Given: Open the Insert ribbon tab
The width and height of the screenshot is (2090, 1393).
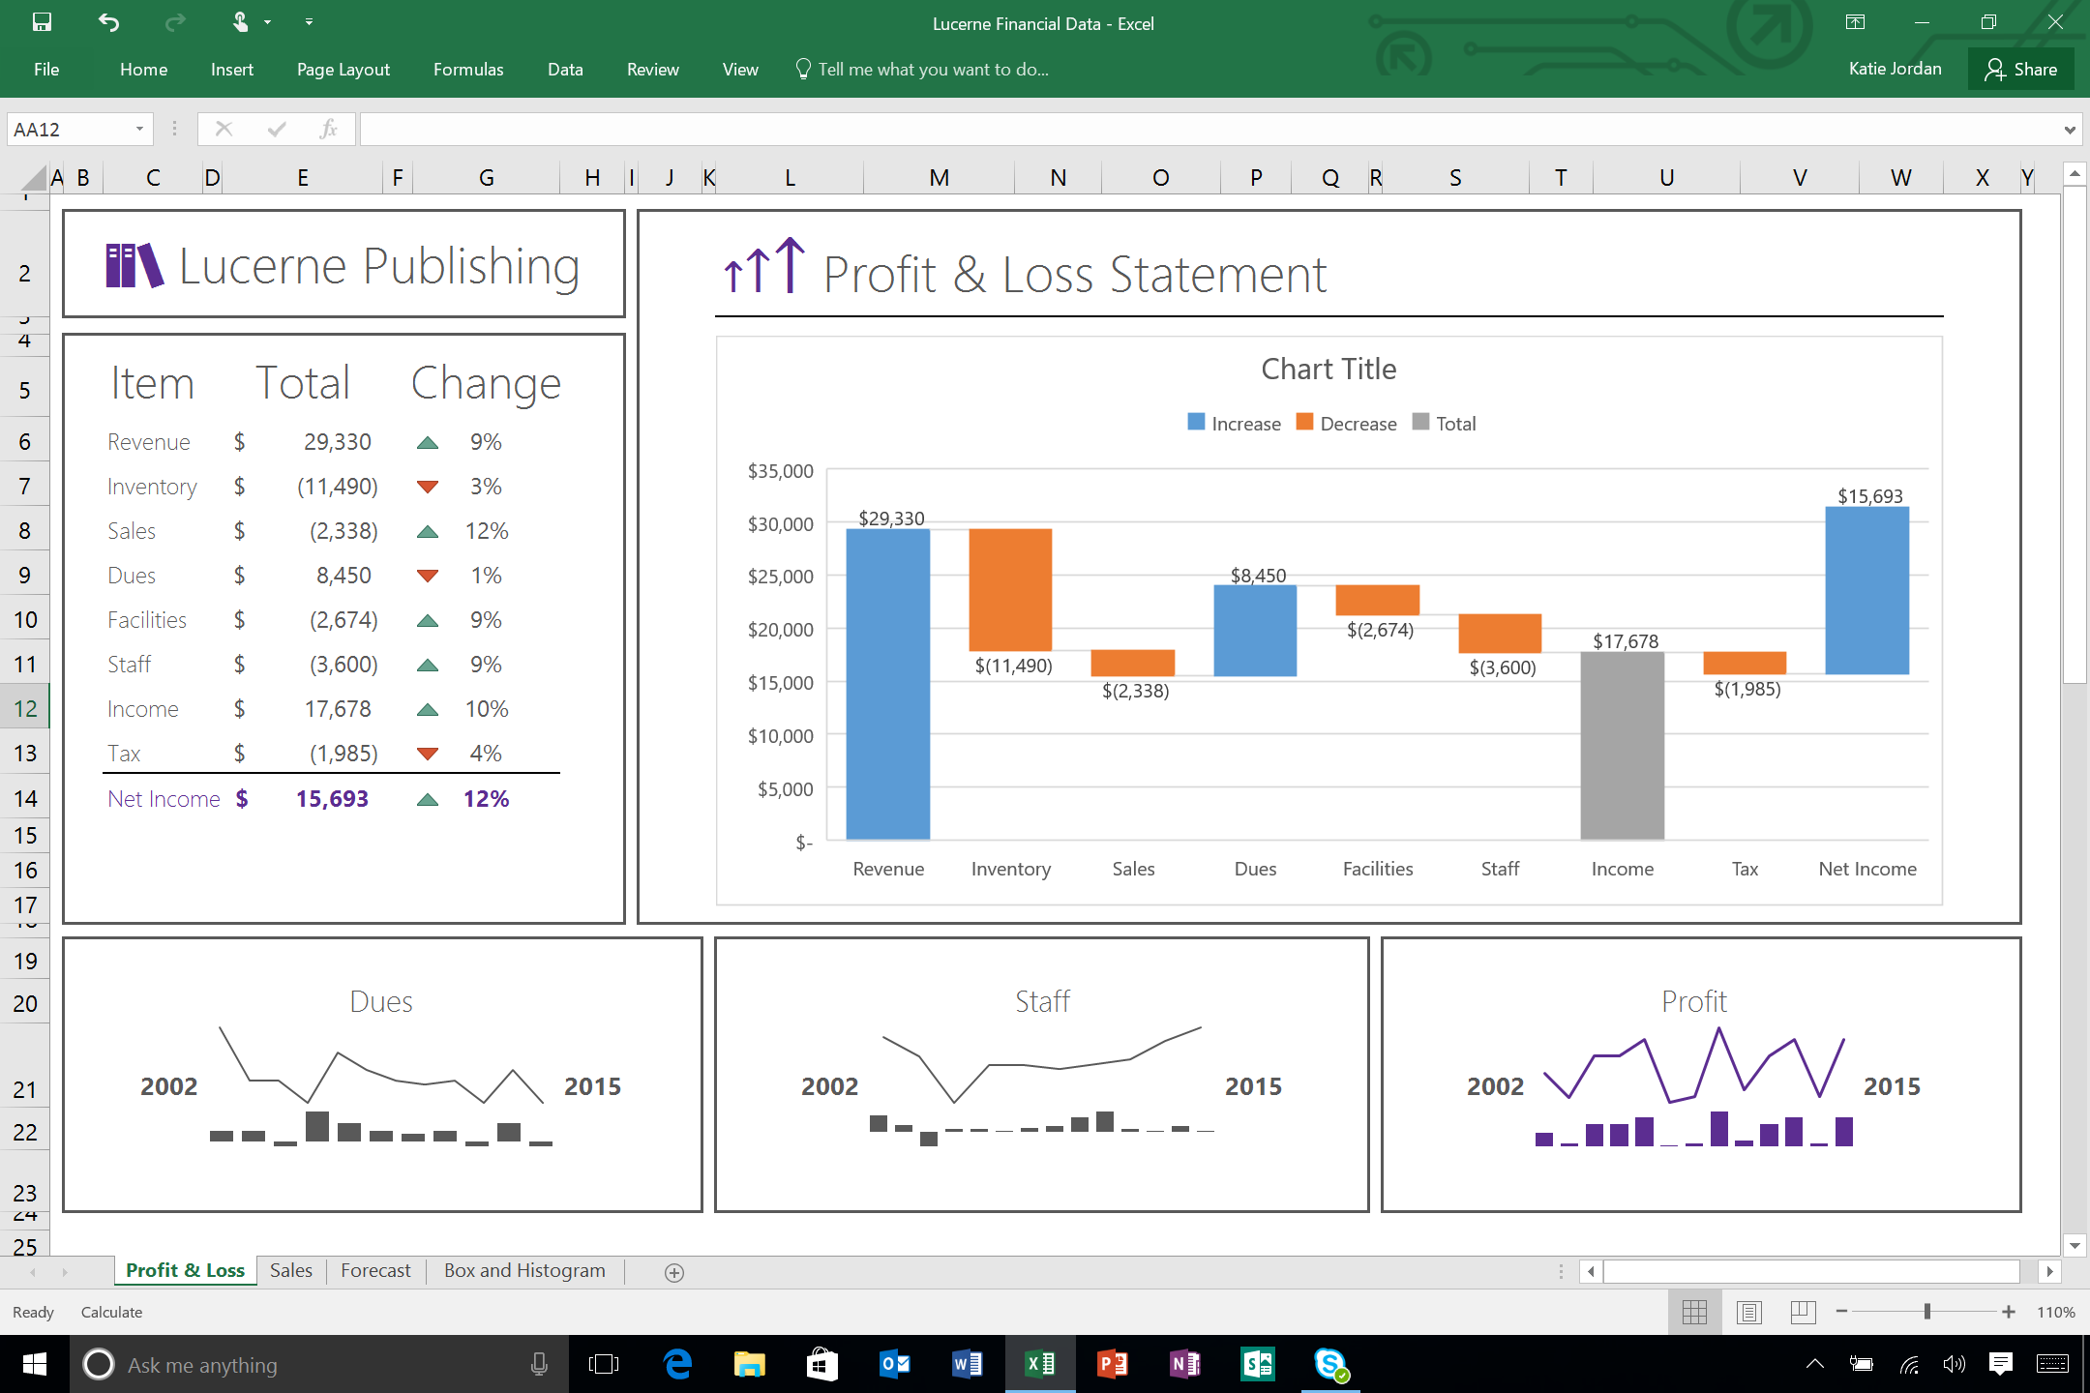Looking at the screenshot, I should [231, 69].
